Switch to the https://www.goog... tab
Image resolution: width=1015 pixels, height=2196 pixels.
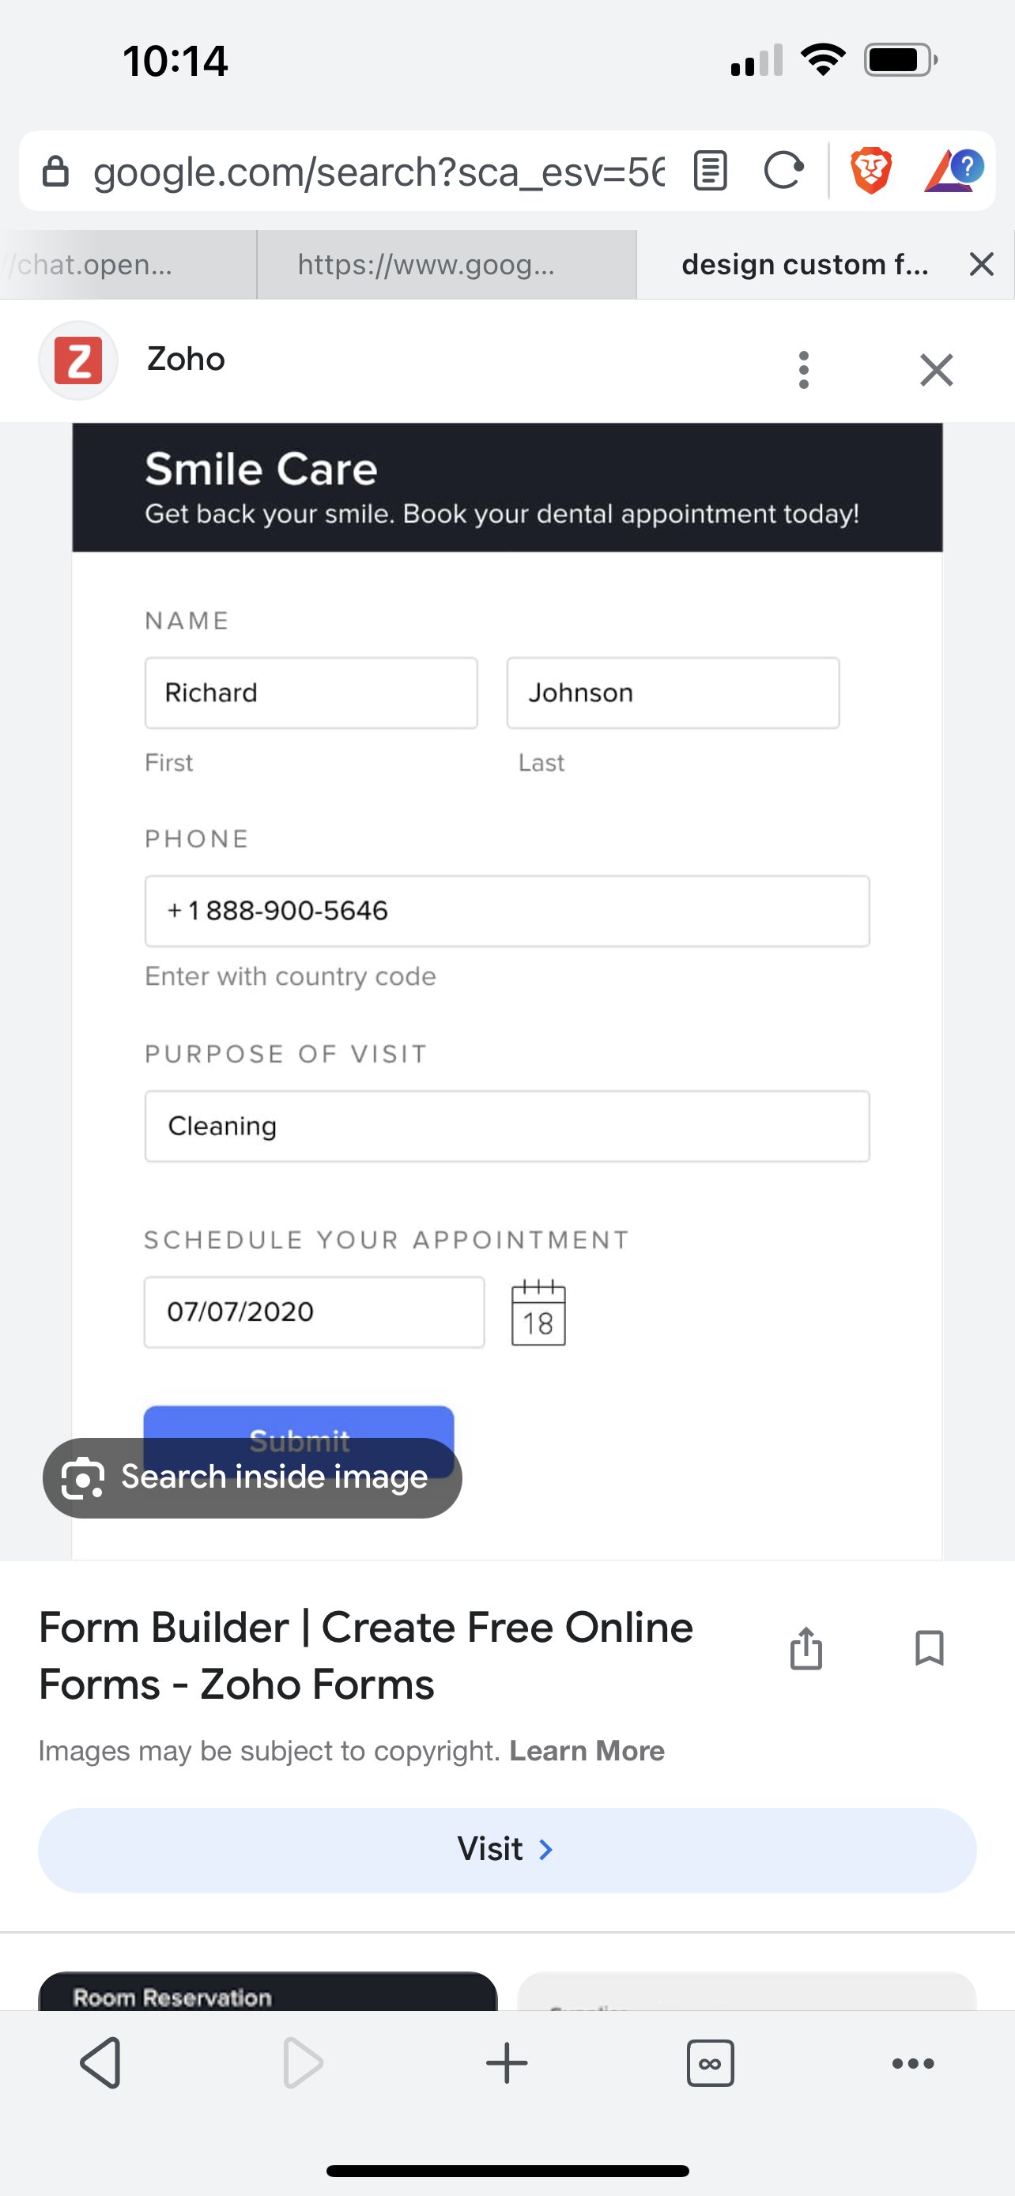coord(426,265)
